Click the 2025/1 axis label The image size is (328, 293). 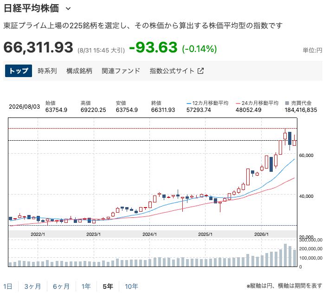(x=205, y=234)
